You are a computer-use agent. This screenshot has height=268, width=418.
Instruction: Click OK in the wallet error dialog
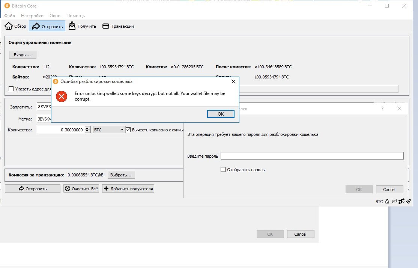coord(221,114)
